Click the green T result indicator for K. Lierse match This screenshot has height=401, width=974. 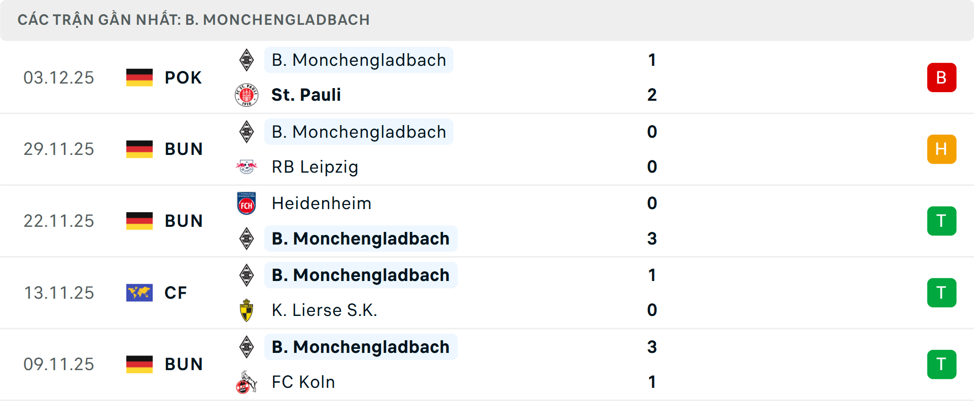942,293
